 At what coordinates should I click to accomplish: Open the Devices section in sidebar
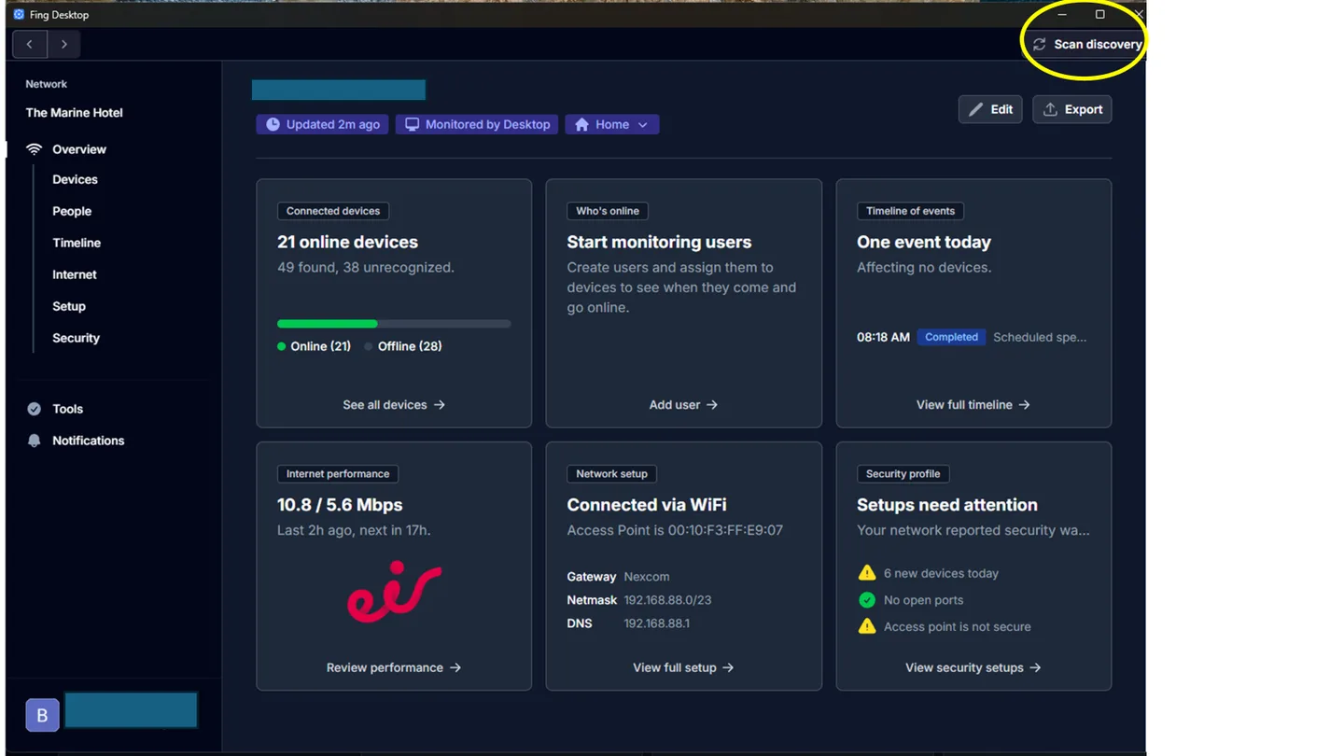(75, 179)
